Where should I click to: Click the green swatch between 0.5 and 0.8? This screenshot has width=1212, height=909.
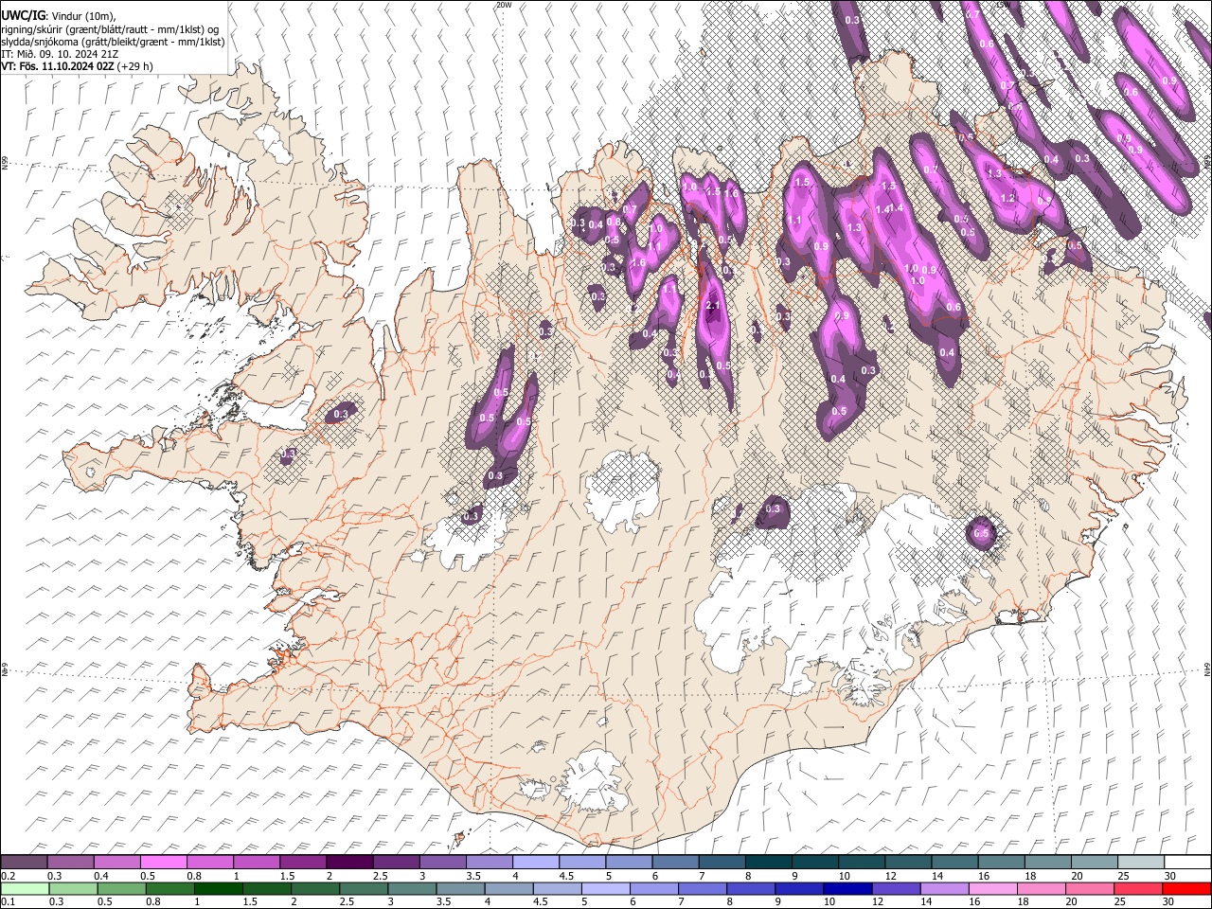pyautogui.click(x=121, y=888)
